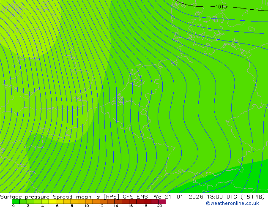Pick the leftmost bright green legend swatch

click(x=16, y=202)
